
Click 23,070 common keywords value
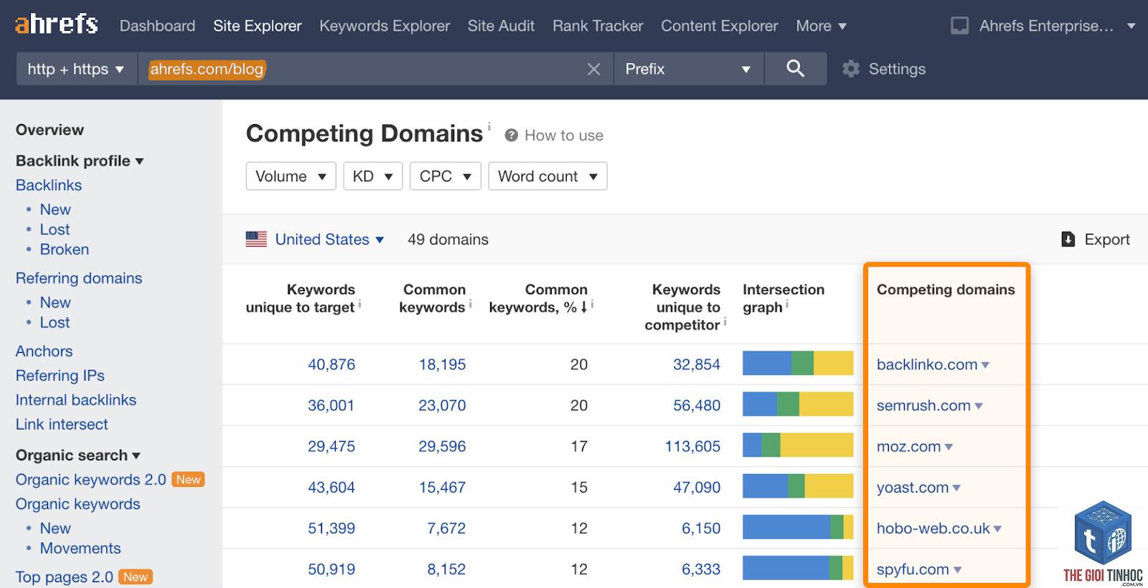point(442,405)
